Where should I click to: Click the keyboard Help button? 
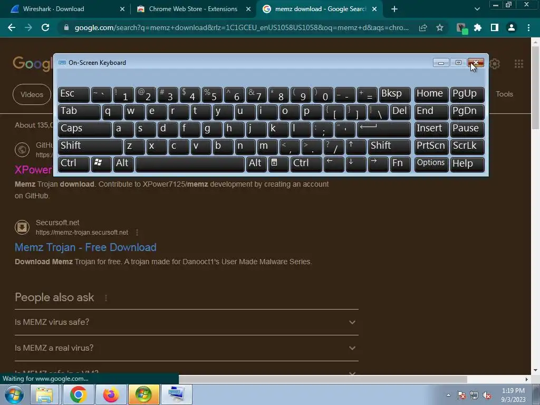467,163
